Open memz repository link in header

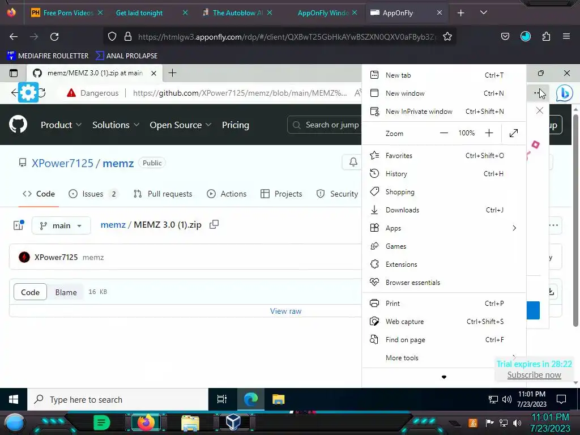coord(118,163)
